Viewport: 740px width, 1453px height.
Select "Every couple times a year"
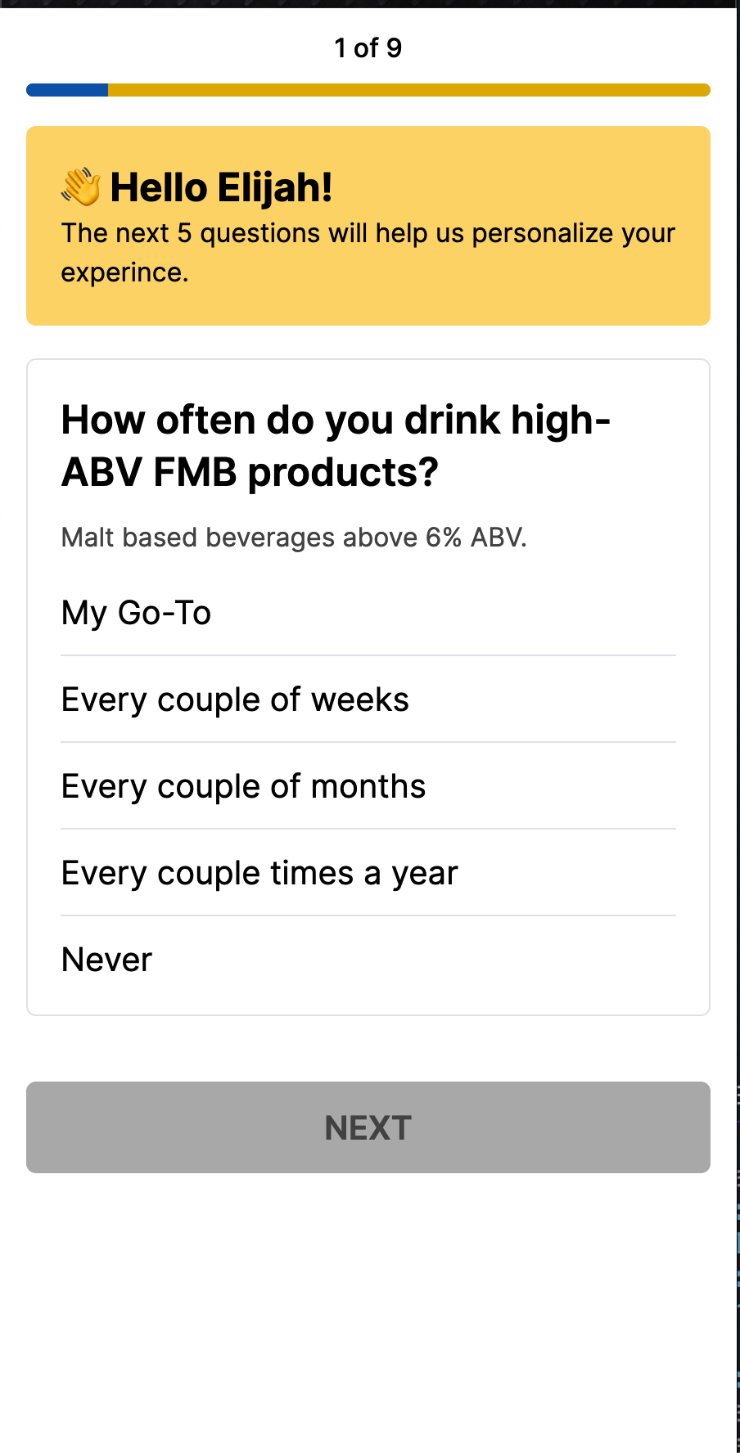[259, 874]
